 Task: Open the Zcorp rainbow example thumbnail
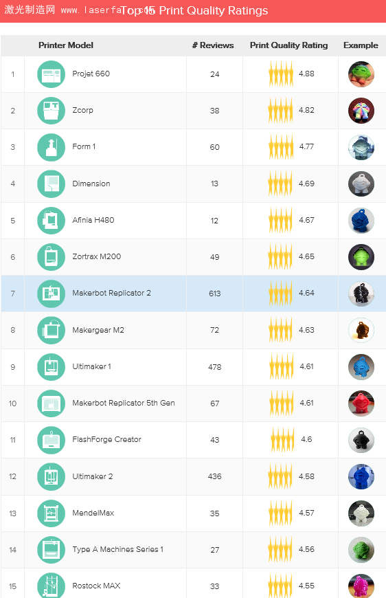click(361, 111)
